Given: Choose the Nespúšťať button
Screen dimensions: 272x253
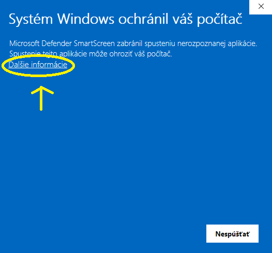Looking at the screenshot, I should pos(232,233).
